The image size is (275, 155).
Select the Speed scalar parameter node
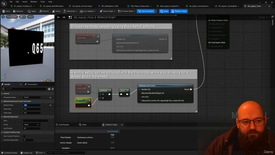coord(83,102)
